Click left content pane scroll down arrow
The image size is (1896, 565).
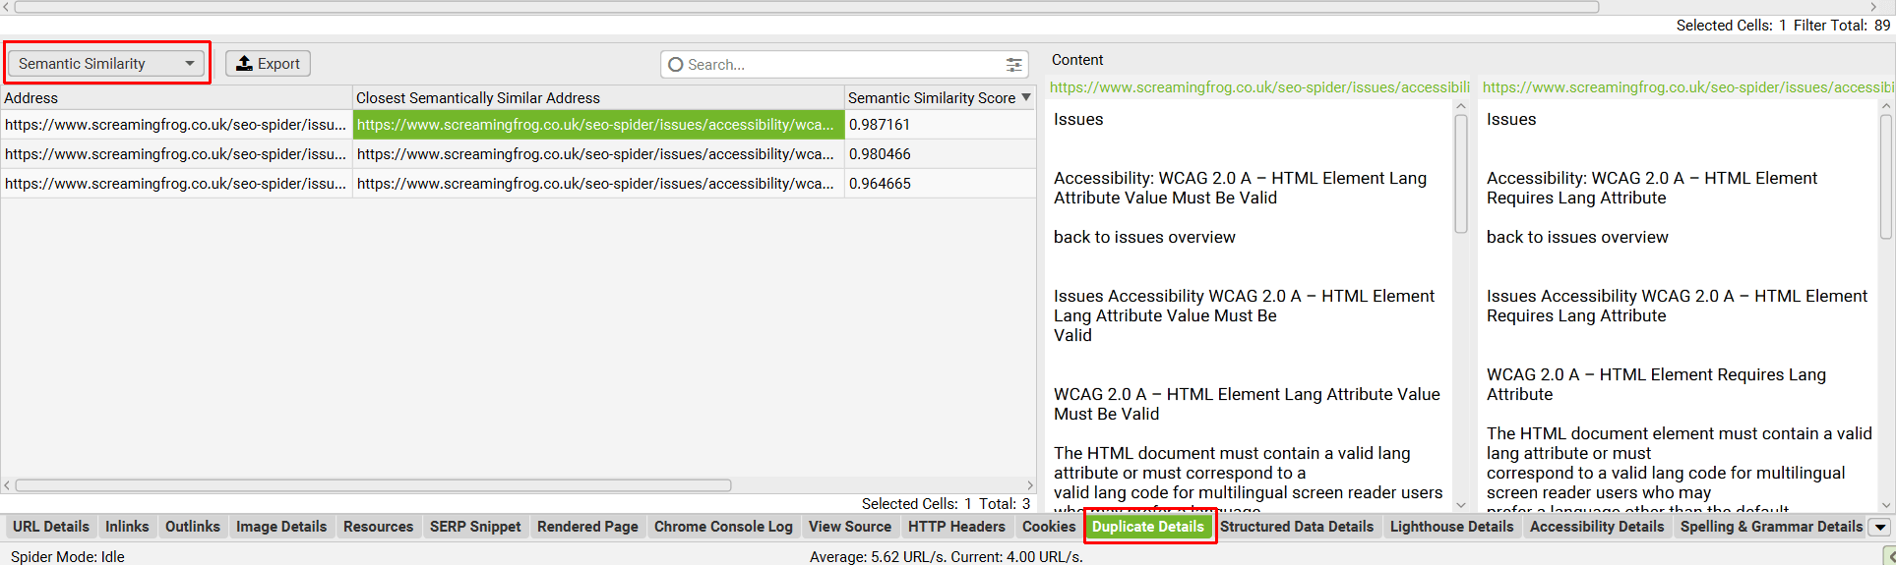point(1461,505)
